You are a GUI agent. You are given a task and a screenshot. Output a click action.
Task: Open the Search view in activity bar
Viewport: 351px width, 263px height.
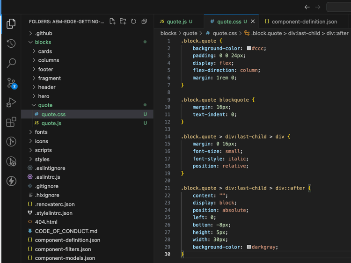11,63
